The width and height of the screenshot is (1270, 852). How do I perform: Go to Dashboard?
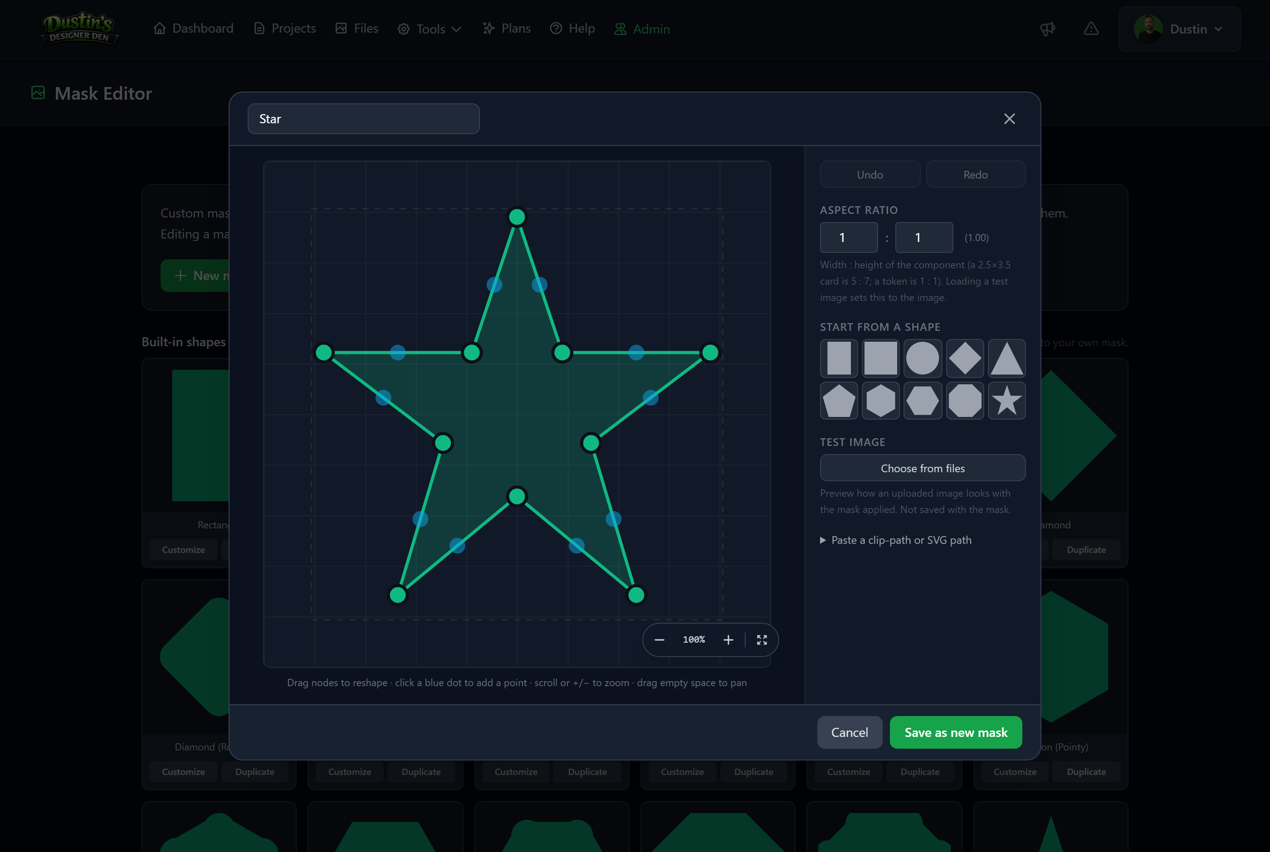[x=193, y=28]
